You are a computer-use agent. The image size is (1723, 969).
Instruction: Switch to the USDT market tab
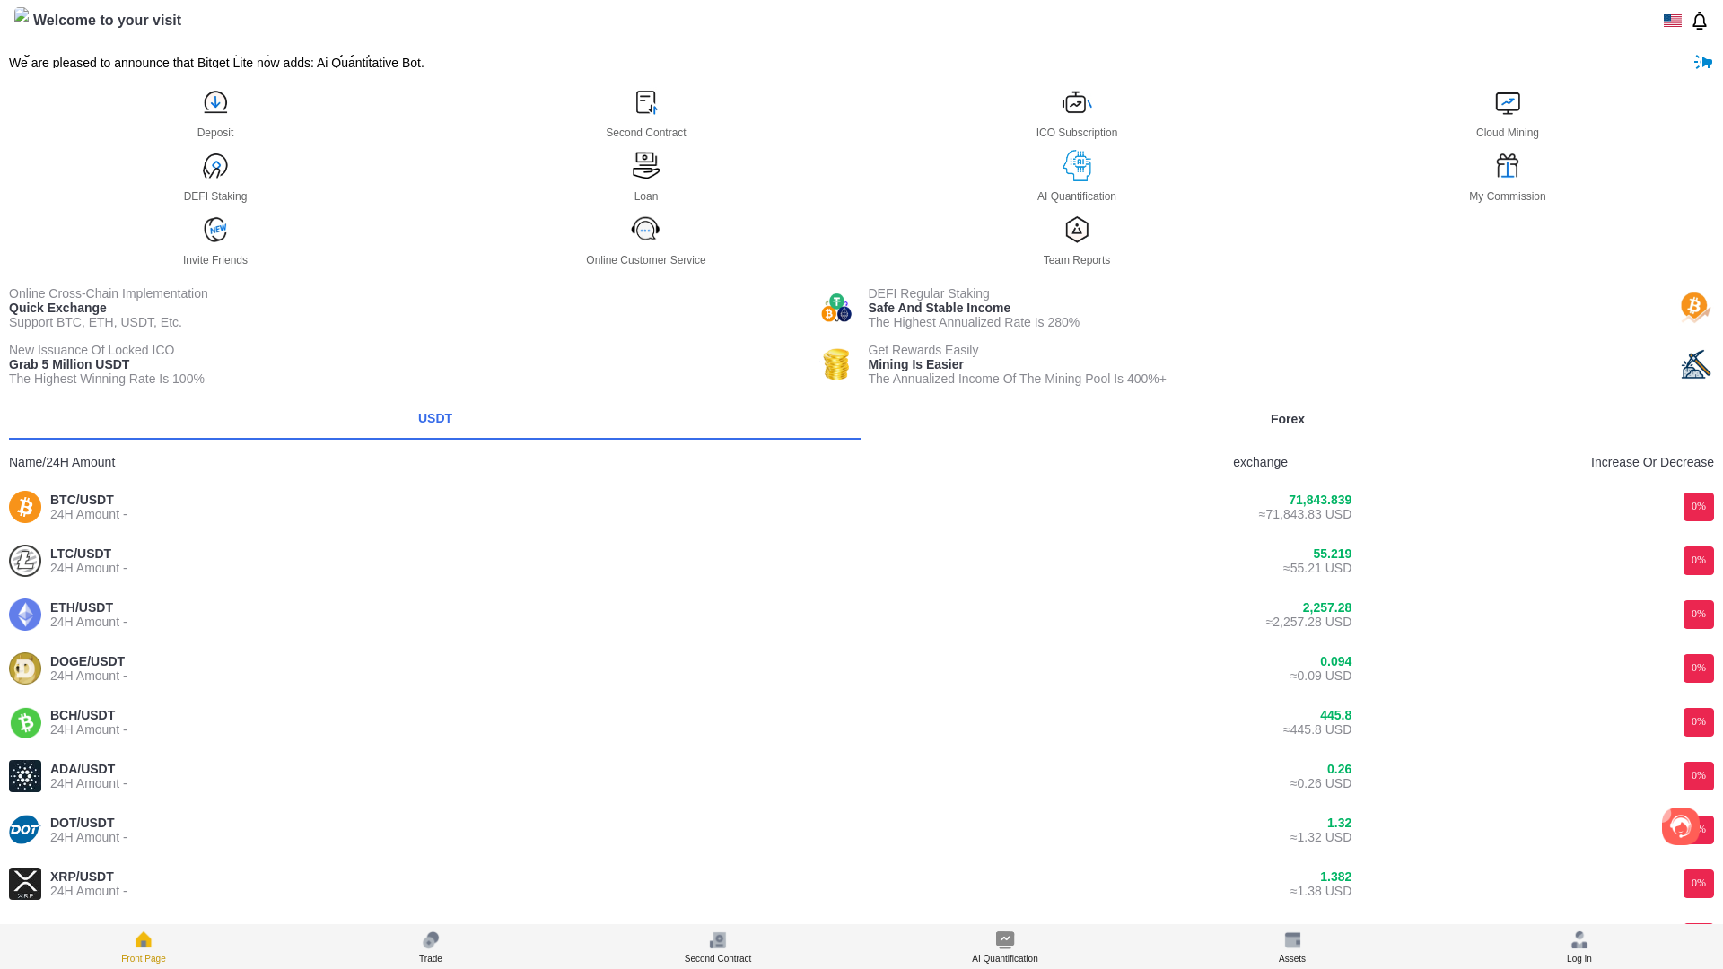pos(435,419)
